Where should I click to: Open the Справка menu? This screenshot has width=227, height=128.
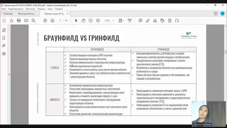click(59, 9)
